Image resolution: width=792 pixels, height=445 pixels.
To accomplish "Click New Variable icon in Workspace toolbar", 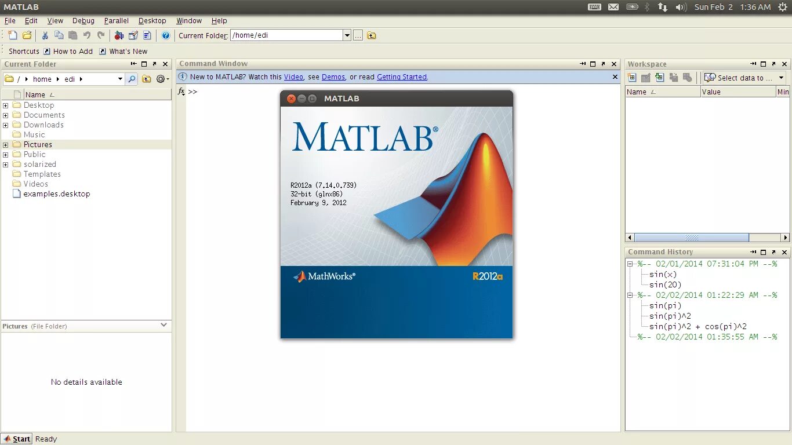I will point(632,78).
